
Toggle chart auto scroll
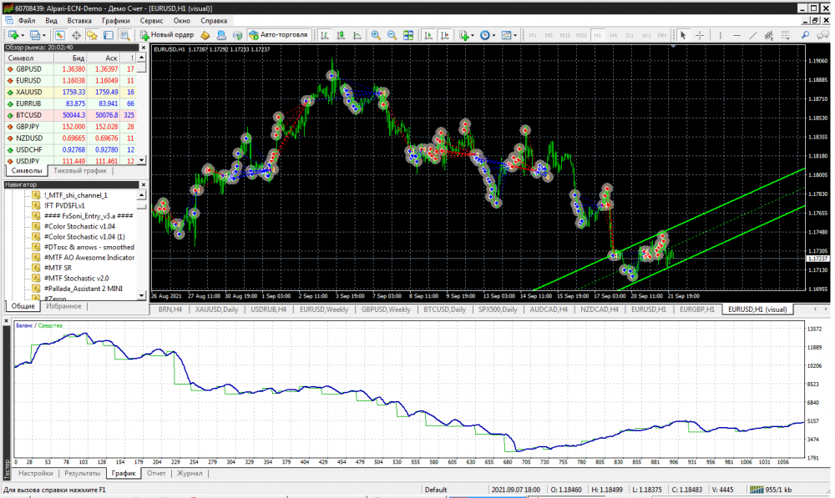click(x=428, y=35)
